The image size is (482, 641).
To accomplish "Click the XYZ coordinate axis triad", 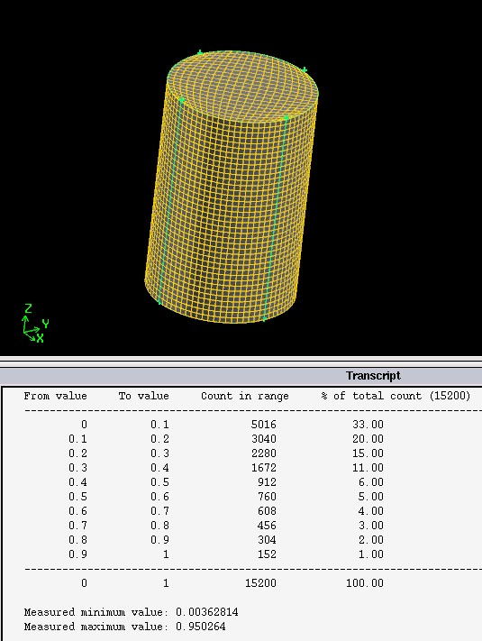I will [35, 324].
